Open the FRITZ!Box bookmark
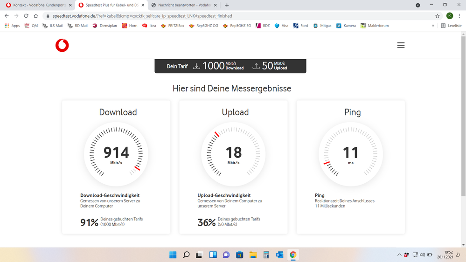The height and width of the screenshot is (262, 466). pyautogui.click(x=173, y=26)
